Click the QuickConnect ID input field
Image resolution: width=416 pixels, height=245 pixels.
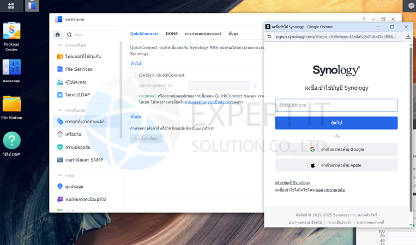219,85
